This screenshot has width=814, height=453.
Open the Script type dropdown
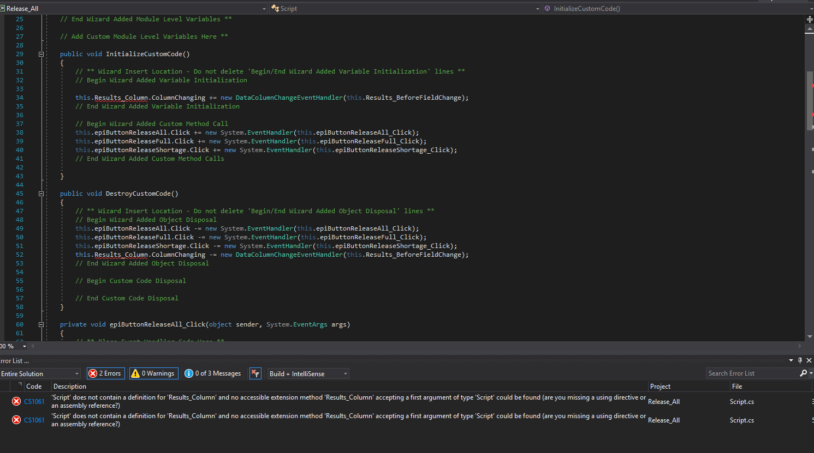537,8
